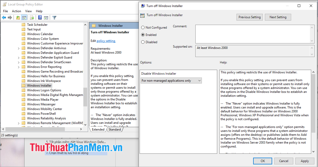Image resolution: width=318 pixels, height=167 pixels.
Task: Expand the Windows Error Reporting tree node
Action: point(18,67)
